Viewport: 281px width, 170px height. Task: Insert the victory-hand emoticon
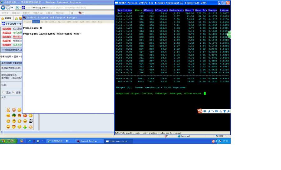click(x=8, y=110)
